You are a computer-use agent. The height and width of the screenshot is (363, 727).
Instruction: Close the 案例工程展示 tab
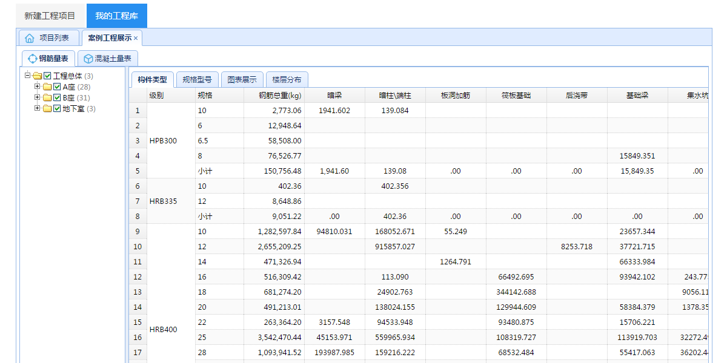pos(136,38)
